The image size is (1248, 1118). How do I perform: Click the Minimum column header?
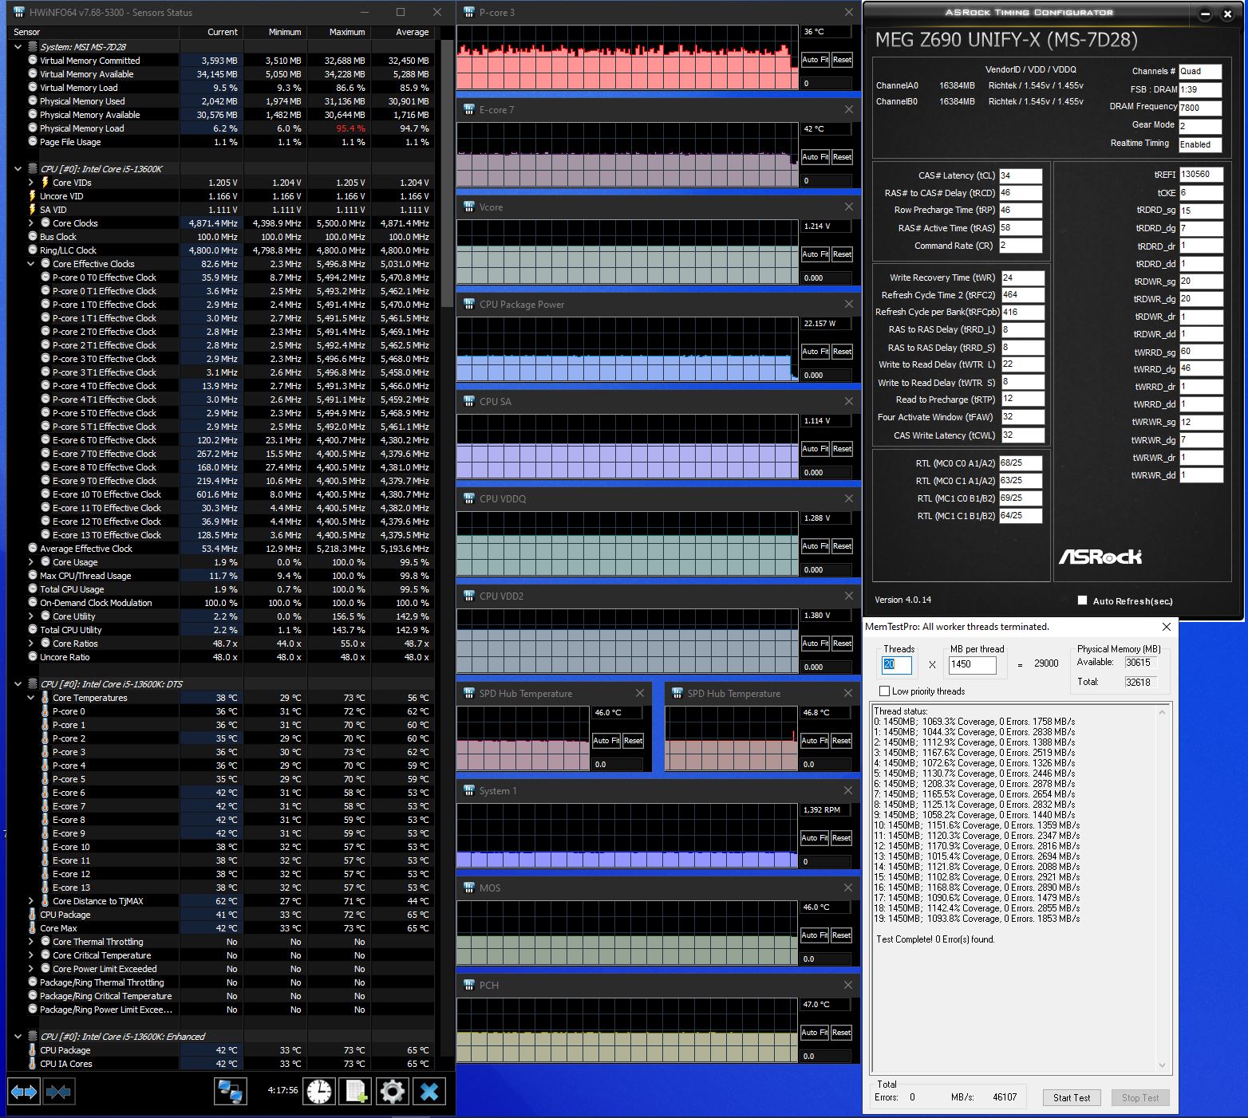tap(275, 32)
